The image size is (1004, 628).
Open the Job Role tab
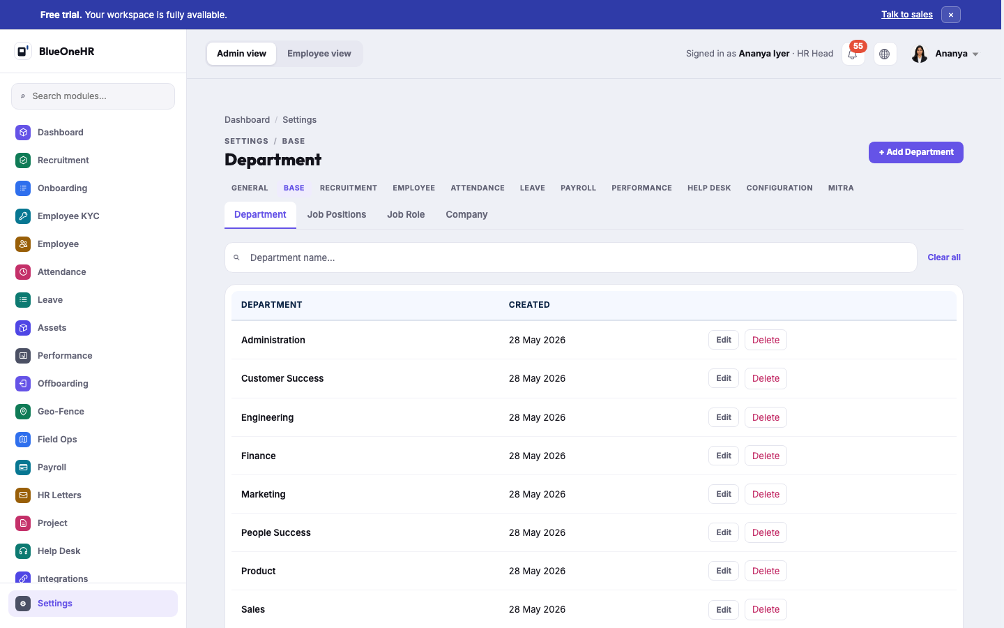click(406, 215)
